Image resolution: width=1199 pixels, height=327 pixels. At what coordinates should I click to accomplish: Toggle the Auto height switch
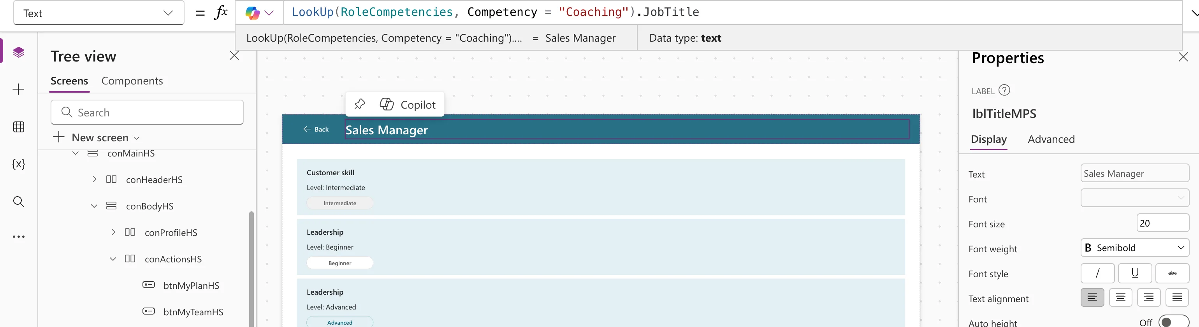pyautogui.click(x=1173, y=322)
